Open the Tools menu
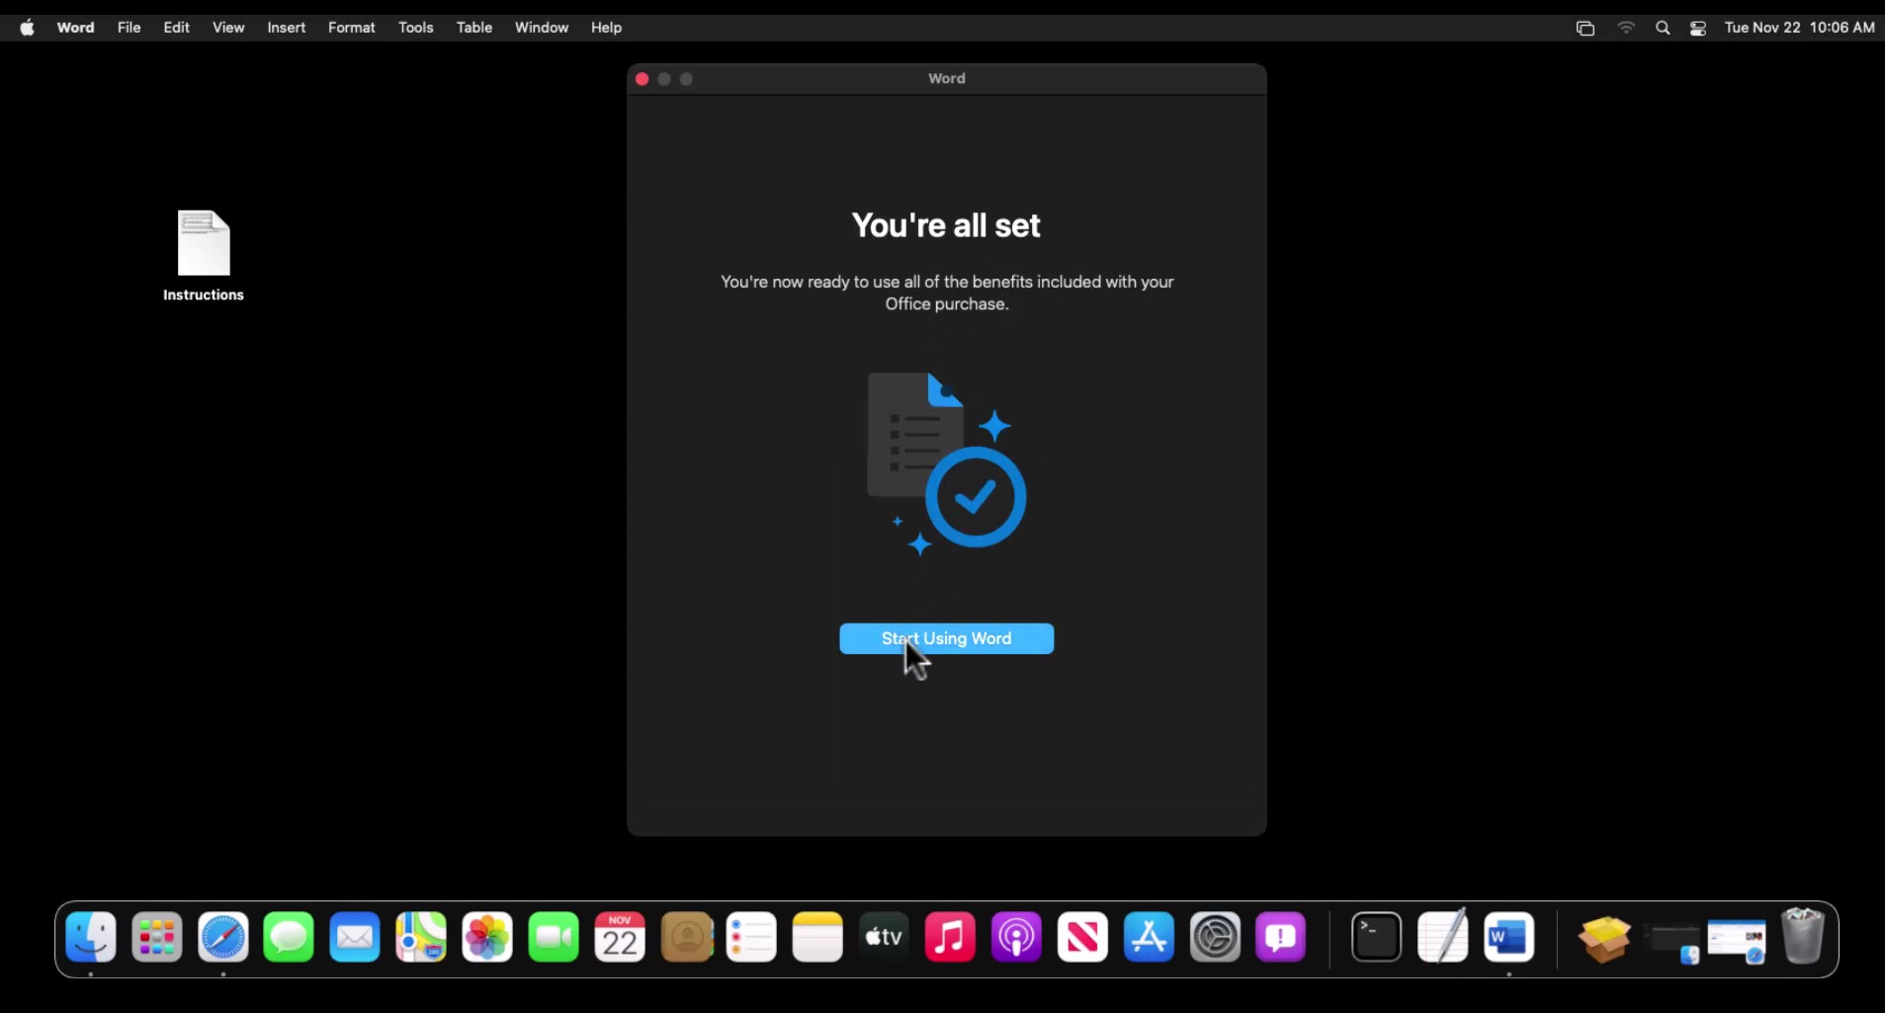This screenshot has width=1885, height=1013. [x=415, y=28]
